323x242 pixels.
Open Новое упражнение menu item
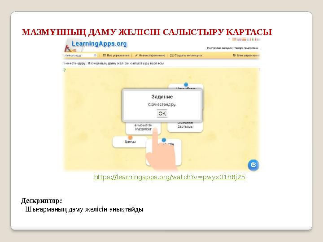click(x=150, y=56)
